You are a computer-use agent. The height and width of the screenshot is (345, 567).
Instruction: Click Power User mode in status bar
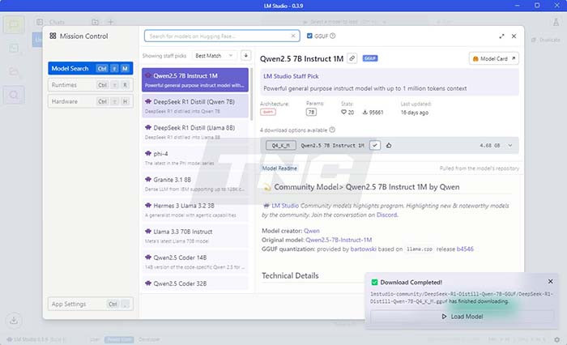point(119,339)
